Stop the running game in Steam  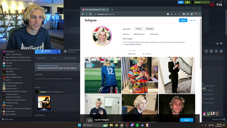(x=46, y=51)
